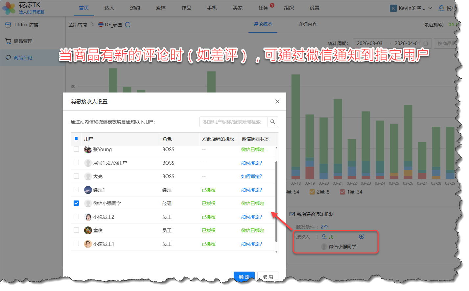Click the calendar icon in date range
This screenshot has width=469, height=291.
[x=426, y=43]
